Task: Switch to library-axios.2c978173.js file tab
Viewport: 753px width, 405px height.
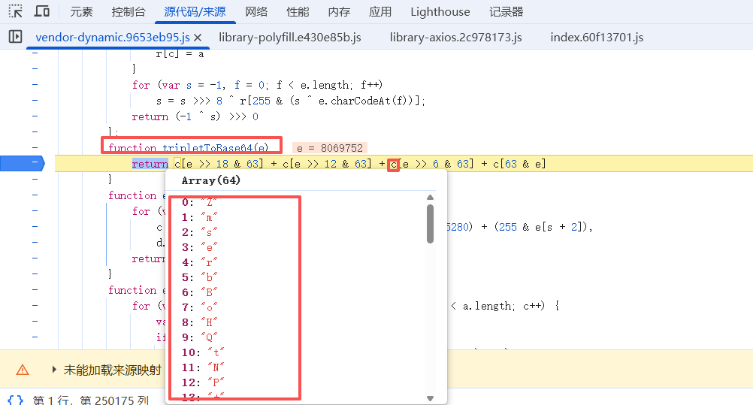Action: (455, 38)
